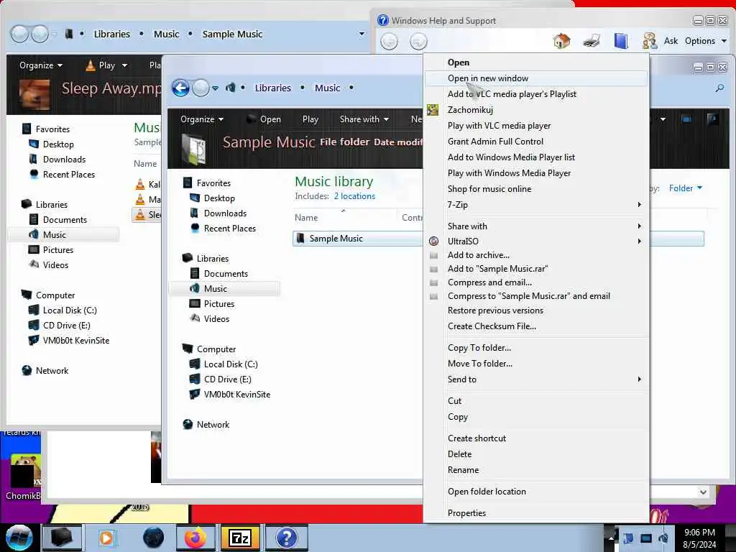
Task: Choose Add to Windows Media Player list
Action: pyautogui.click(x=536, y=157)
